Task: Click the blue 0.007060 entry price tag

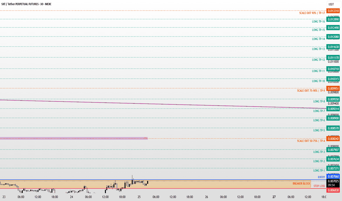Action: [333, 177]
